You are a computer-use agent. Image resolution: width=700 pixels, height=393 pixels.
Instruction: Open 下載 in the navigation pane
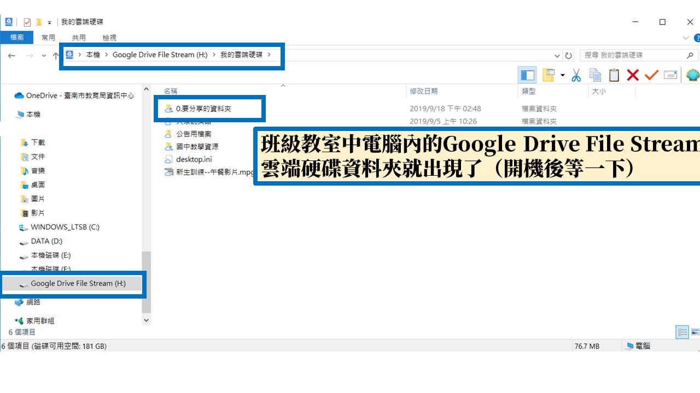pos(33,142)
